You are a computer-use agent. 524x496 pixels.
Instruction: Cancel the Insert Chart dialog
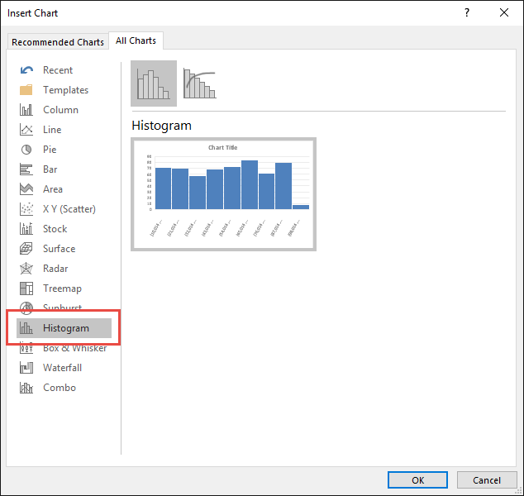[x=487, y=480]
